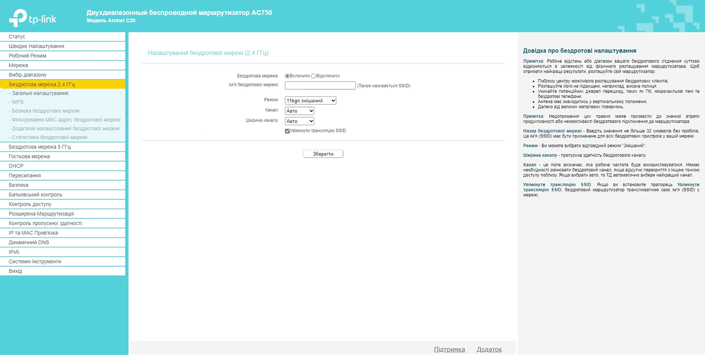The width and height of the screenshot is (705, 355).
Task: Expand the Канал dropdown
Action: point(299,111)
